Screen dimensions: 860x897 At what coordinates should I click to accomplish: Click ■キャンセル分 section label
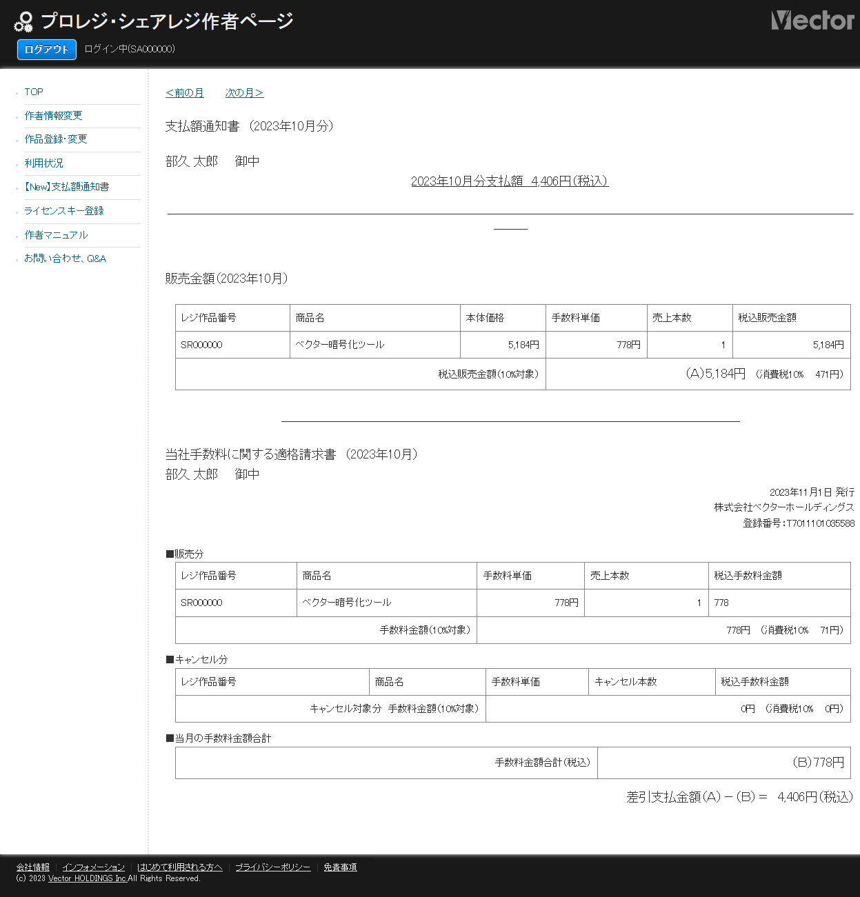[x=197, y=660]
